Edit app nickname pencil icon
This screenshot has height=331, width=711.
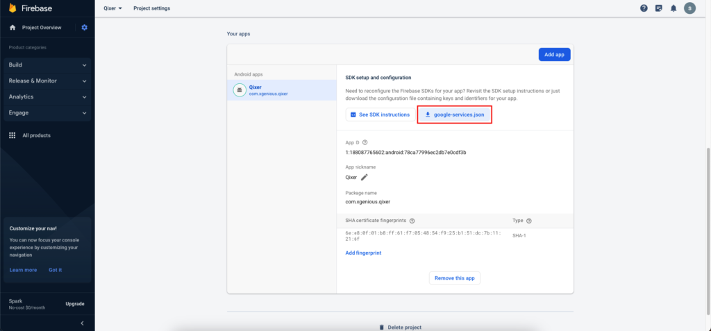pyautogui.click(x=364, y=177)
